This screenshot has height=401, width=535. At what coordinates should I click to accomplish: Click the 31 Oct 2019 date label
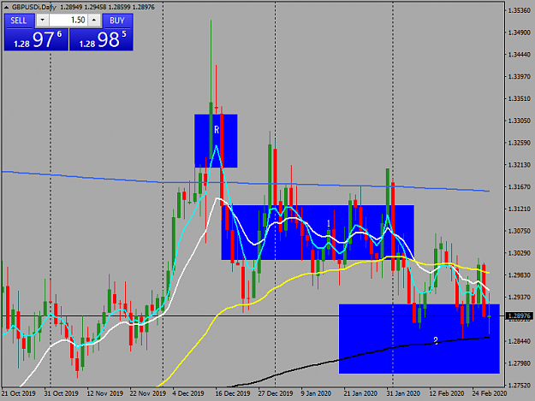[x=61, y=393]
